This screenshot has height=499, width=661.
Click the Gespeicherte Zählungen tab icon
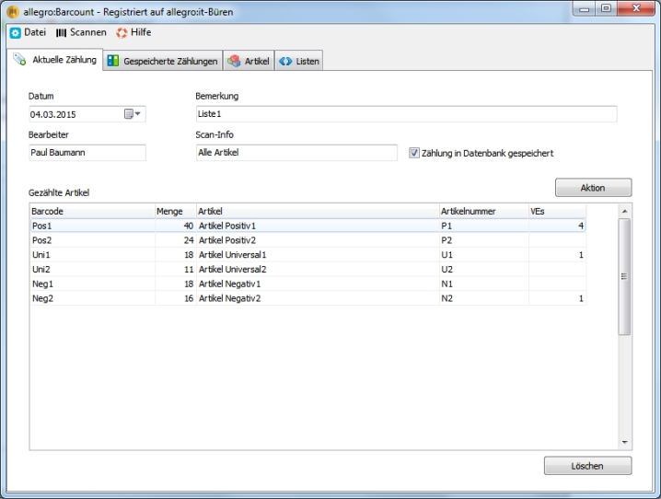click(x=113, y=62)
